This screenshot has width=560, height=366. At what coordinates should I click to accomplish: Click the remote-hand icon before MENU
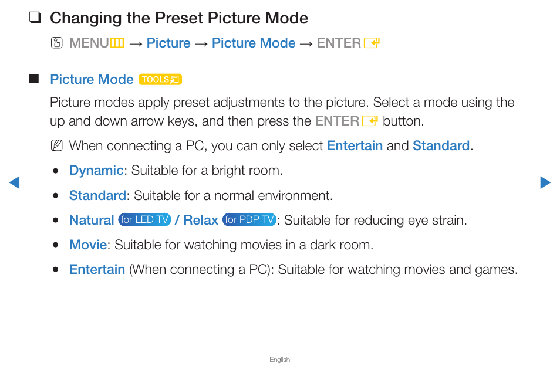pos(56,43)
